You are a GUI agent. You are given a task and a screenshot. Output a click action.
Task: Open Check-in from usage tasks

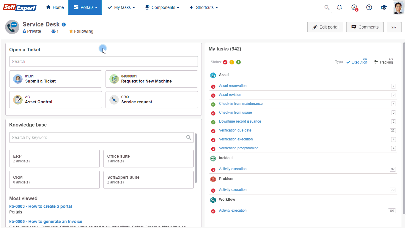(235, 113)
